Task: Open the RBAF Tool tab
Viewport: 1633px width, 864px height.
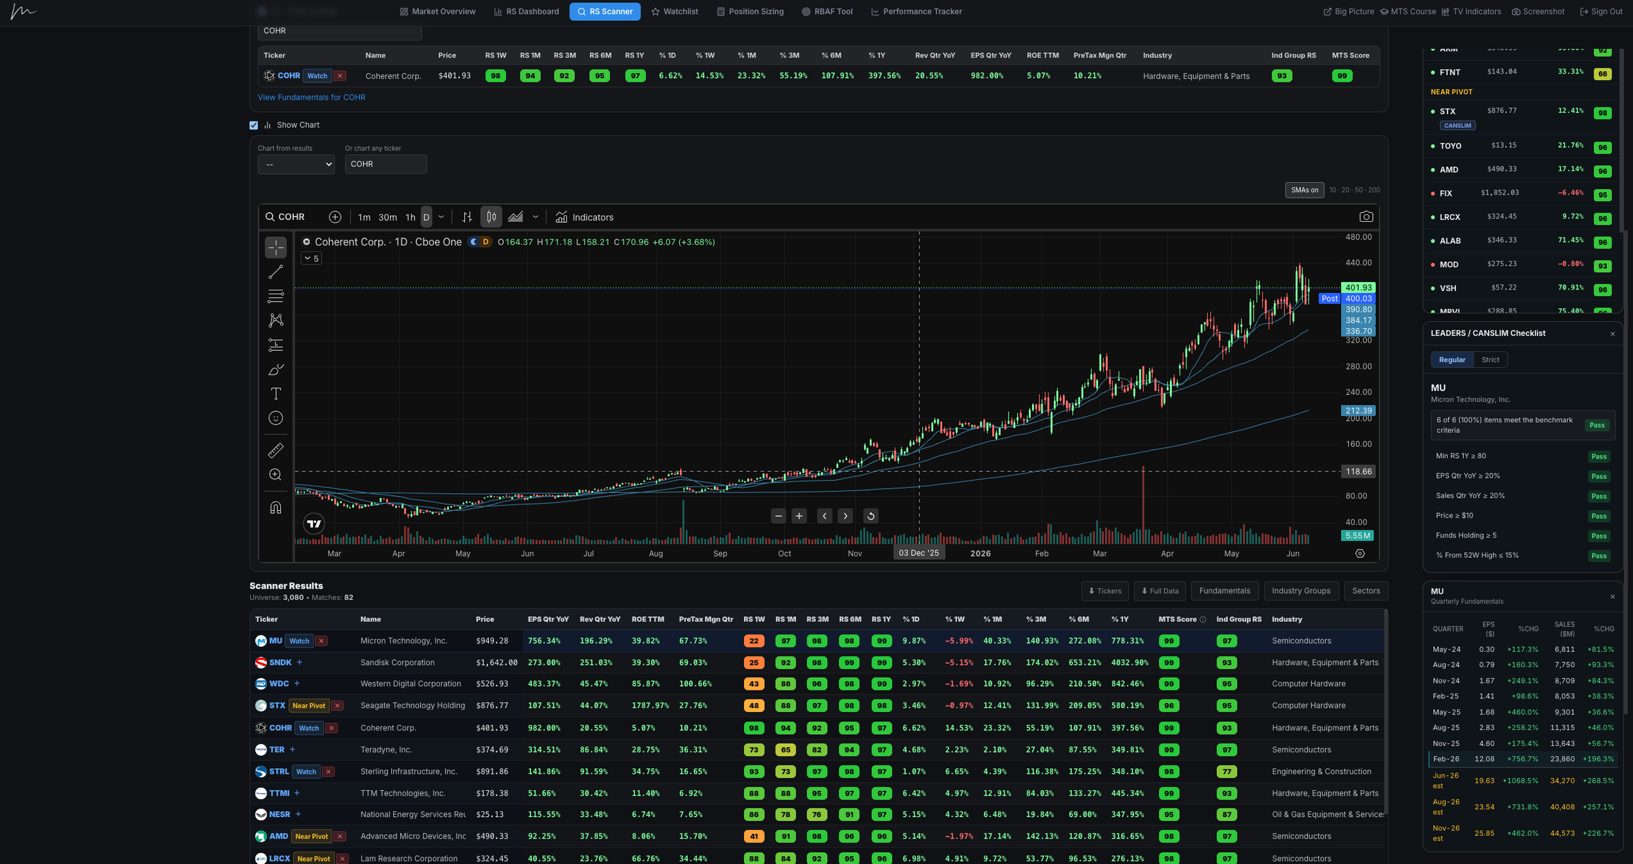Action: click(x=827, y=12)
